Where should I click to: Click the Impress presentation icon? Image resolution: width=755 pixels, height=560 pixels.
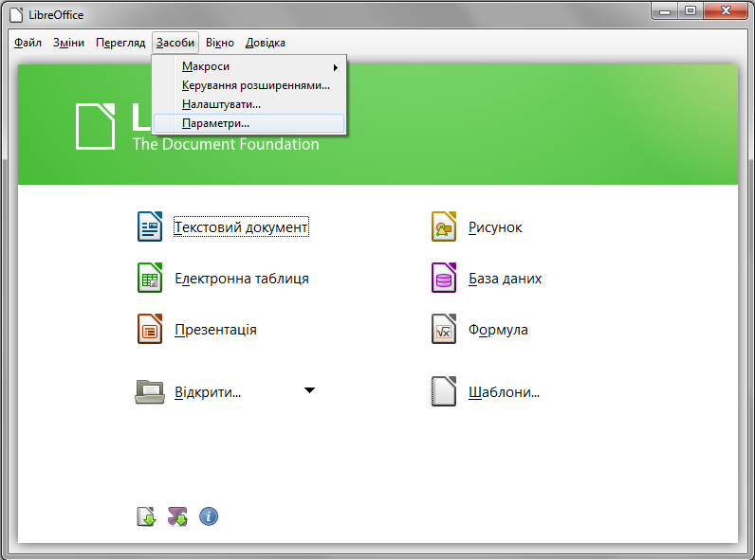pos(150,329)
